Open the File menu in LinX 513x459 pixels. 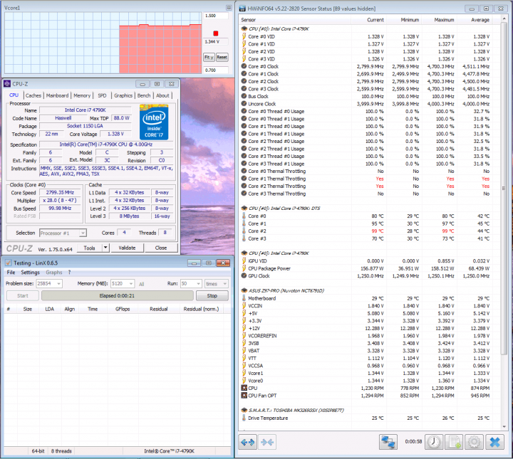(11, 272)
